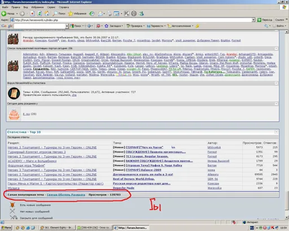The width and height of the screenshot is (289, 231).
Task: Click the Перевести translate toolbar button
Action: tap(156, 26)
